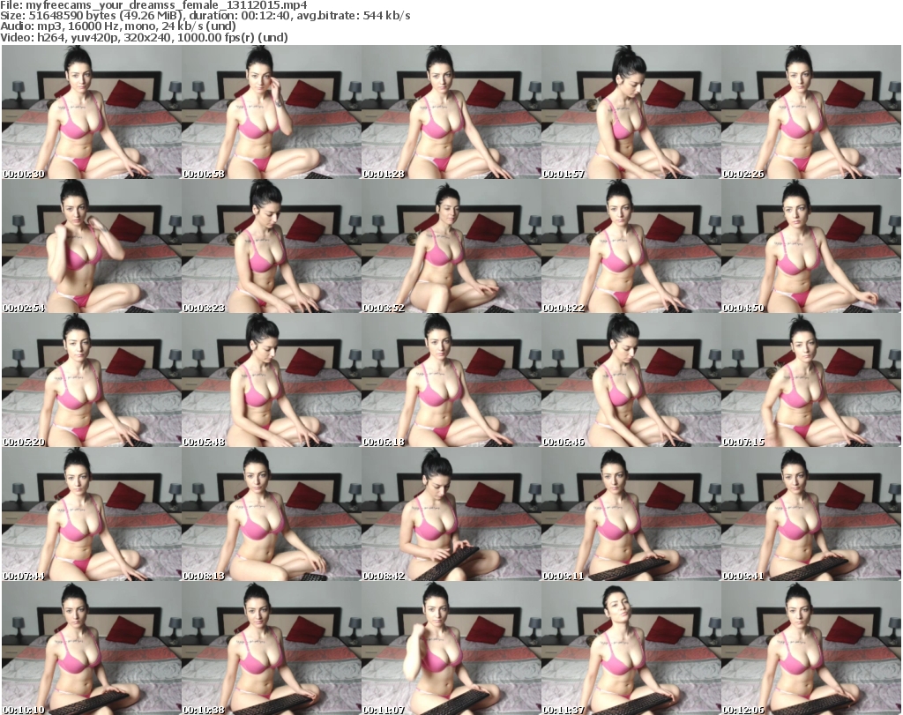Pick the 00:07:15 preview frame
Viewport: 903px width, 715px height.
pyautogui.click(x=810, y=381)
